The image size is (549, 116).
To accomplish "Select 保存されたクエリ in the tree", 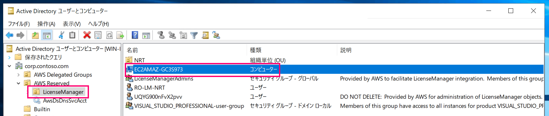I will tap(43, 57).
